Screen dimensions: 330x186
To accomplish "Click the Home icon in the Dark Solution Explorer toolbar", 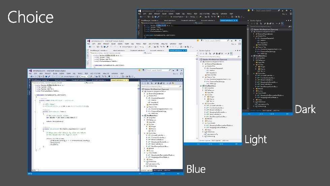I will [257, 23].
